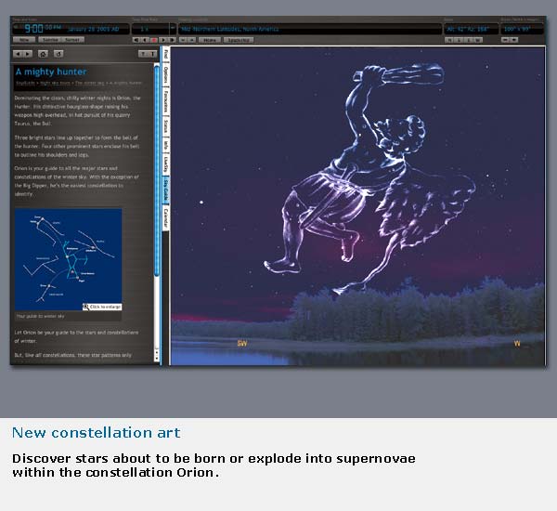The height and width of the screenshot is (511, 557).
Task: Jump to Sunrise time
Action: point(50,40)
